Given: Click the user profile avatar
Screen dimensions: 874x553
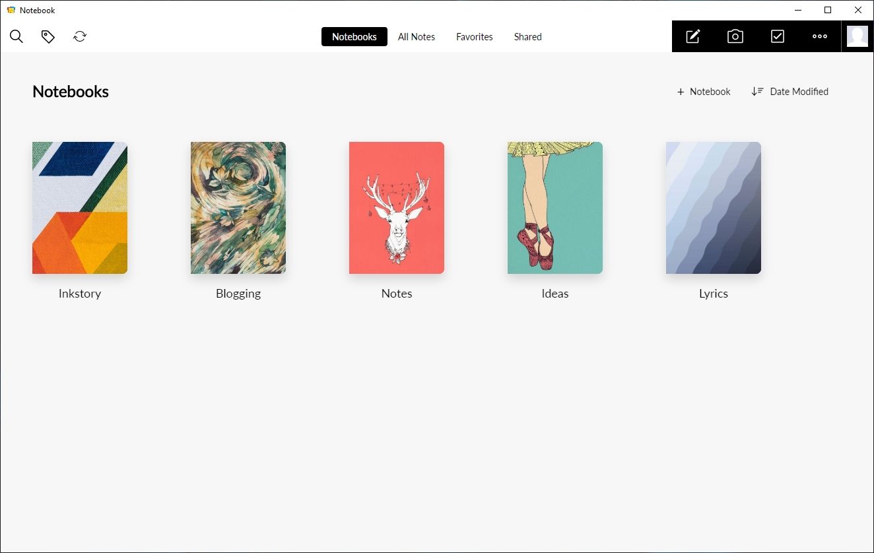Looking at the screenshot, I should 857,37.
